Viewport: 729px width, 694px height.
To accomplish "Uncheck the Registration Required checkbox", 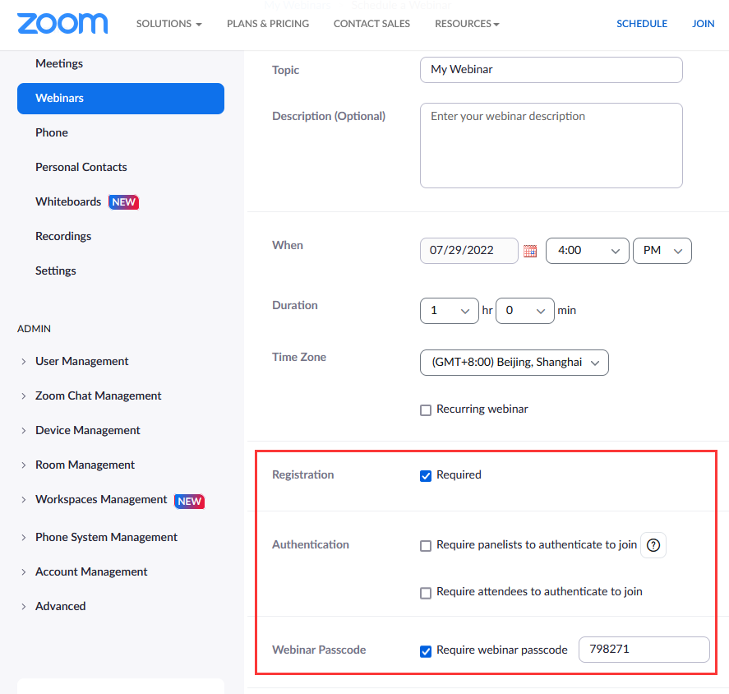I will pyautogui.click(x=426, y=475).
